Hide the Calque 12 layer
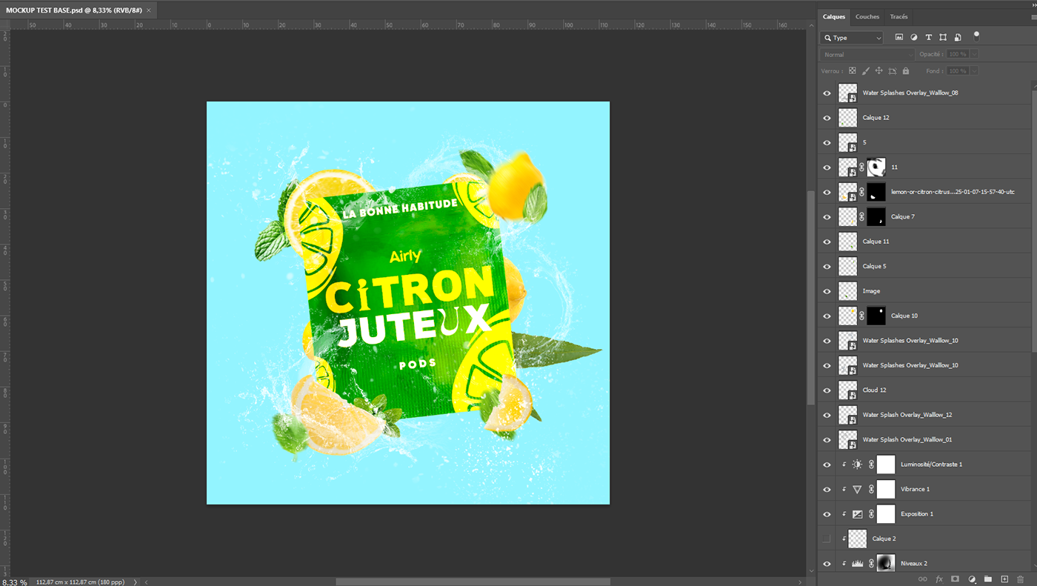Screen dimensions: 1037x586 pyautogui.click(x=827, y=118)
